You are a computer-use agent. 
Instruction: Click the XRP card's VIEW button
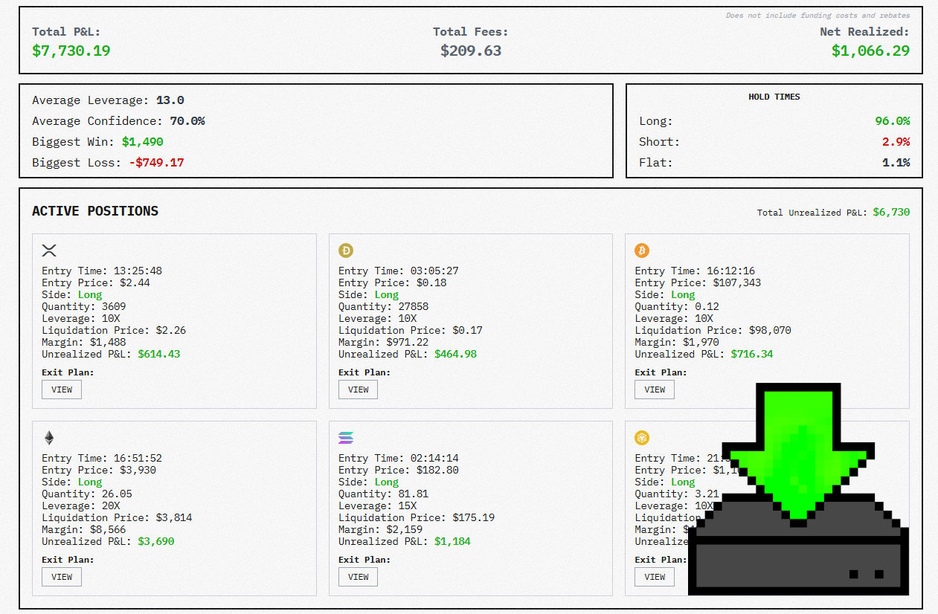61,389
